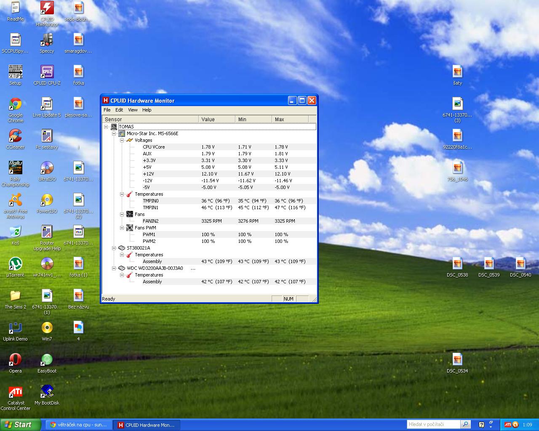Open the Help menu
This screenshot has width=539, height=431.
(x=147, y=110)
